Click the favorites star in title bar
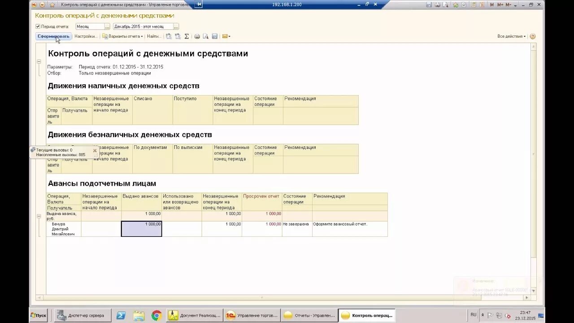The width and height of the screenshot is (574, 323). point(52,4)
